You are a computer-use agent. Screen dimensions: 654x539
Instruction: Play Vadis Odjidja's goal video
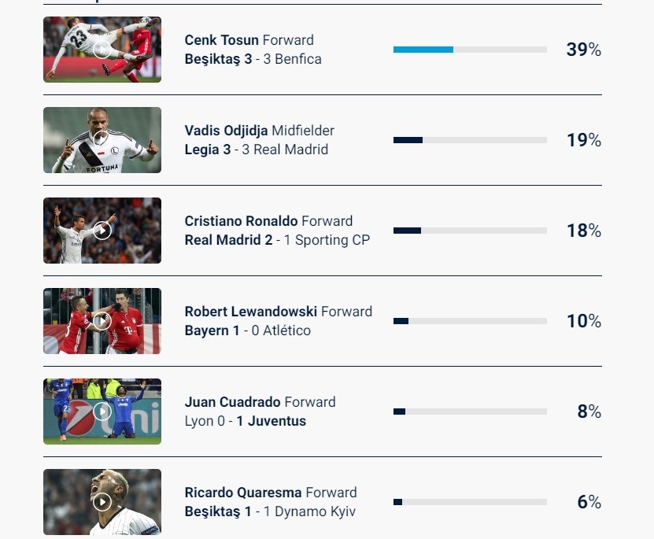point(102,139)
